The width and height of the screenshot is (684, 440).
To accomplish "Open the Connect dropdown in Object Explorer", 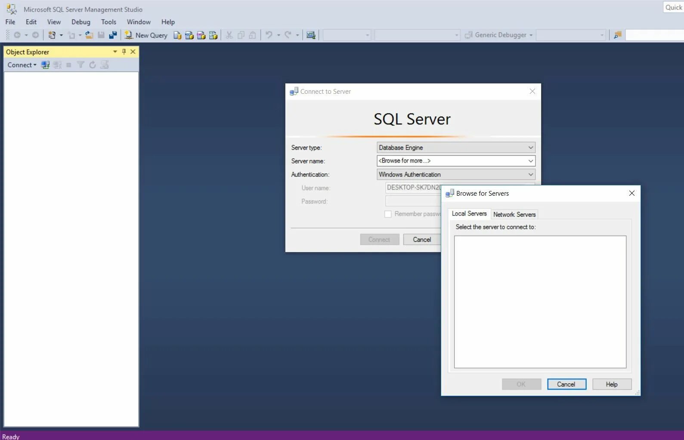I will coord(22,65).
